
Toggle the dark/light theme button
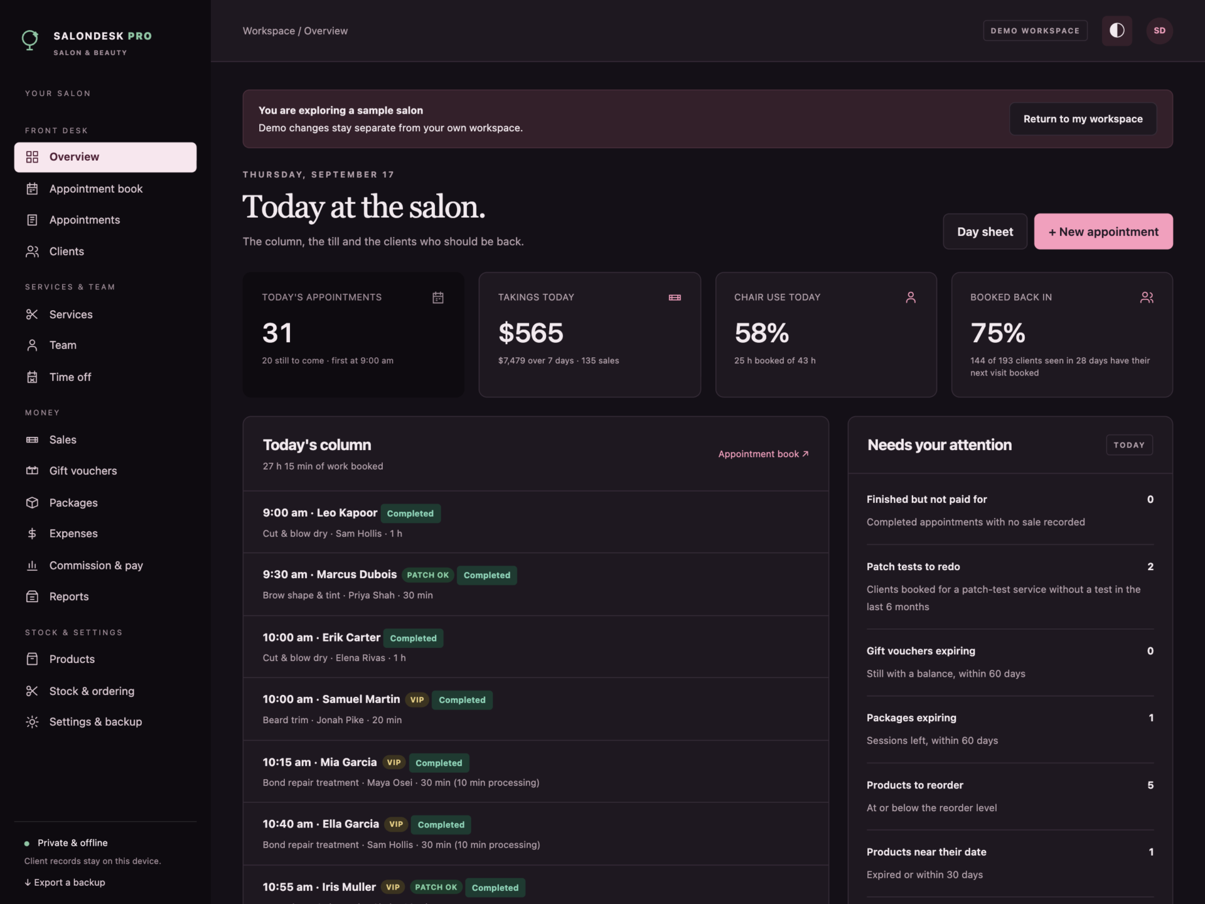[1117, 31]
